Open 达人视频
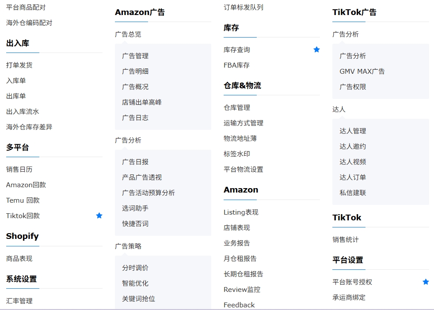 (x=353, y=162)
